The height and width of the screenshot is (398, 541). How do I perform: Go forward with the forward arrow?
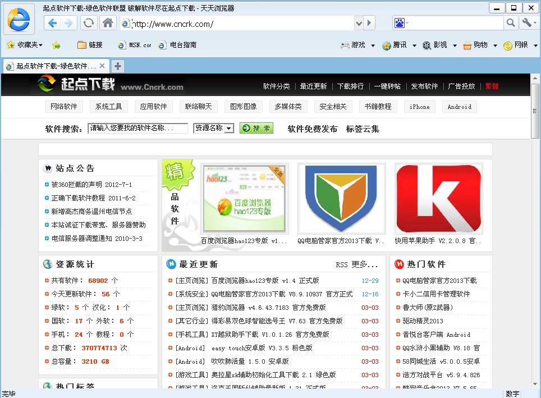click(x=68, y=23)
